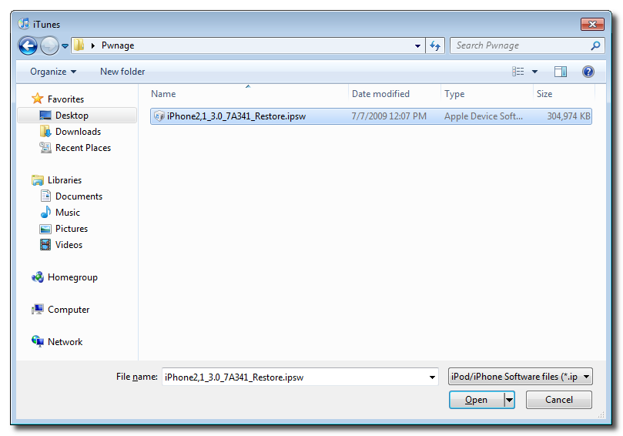Viewport: 623px width, 436px height.
Task: Click the Open button
Action: pyautogui.click(x=477, y=400)
